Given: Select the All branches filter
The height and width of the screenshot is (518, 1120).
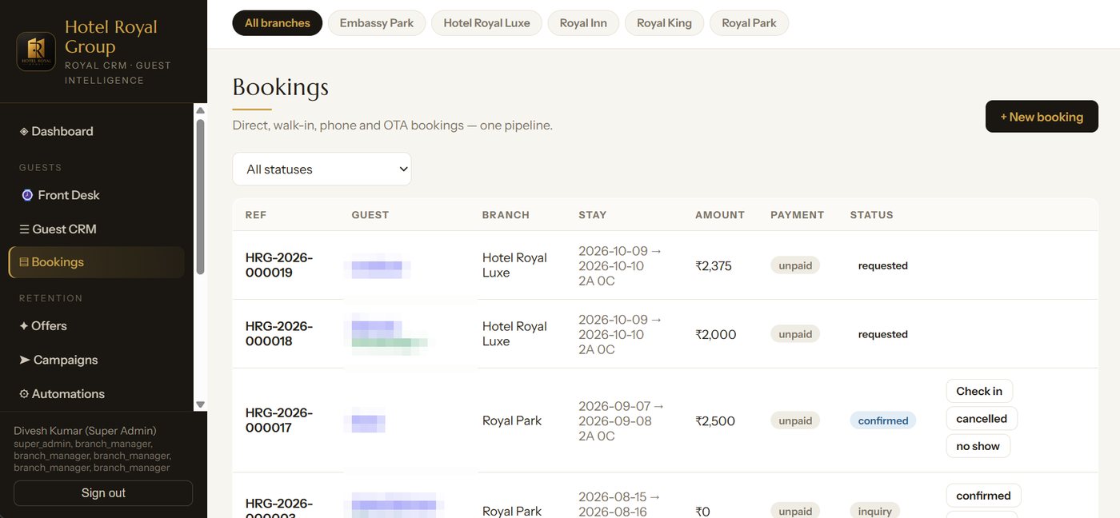Looking at the screenshot, I should point(278,23).
